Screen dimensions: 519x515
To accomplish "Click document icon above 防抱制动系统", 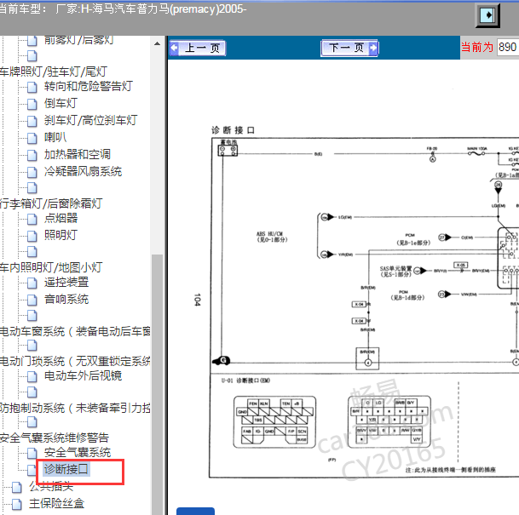I will 32,392.
